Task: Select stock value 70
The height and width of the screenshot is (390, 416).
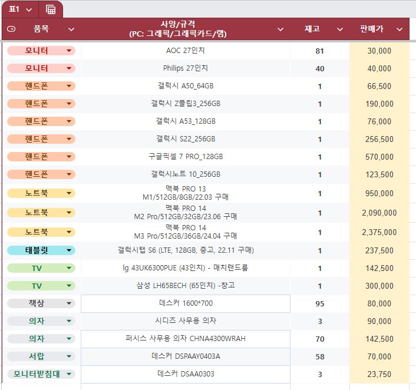Action: 320,339
